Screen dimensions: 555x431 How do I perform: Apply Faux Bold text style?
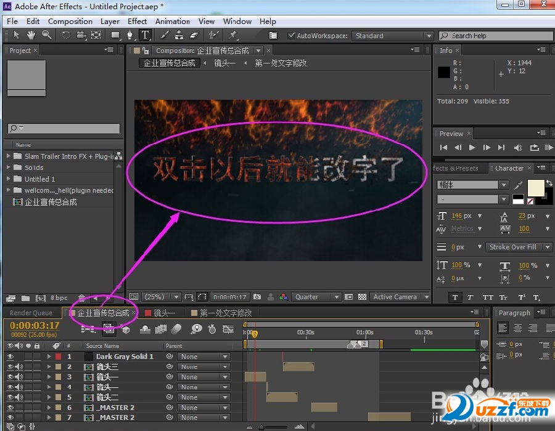[x=455, y=297]
